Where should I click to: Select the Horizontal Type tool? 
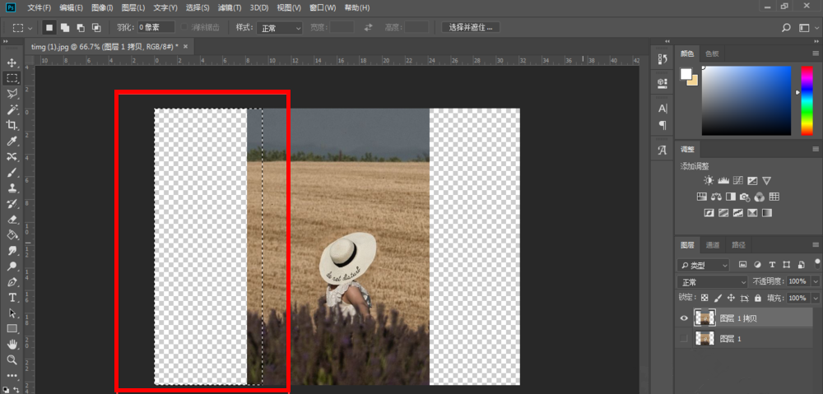point(12,297)
